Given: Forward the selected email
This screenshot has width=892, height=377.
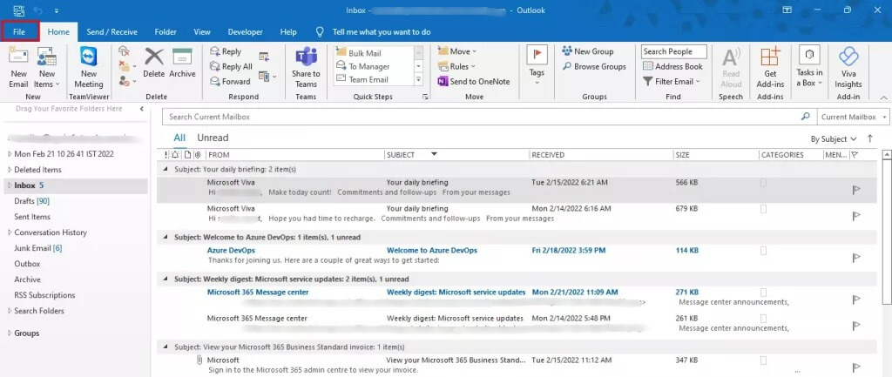Looking at the screenshot, I should click(x=230, y=81).
